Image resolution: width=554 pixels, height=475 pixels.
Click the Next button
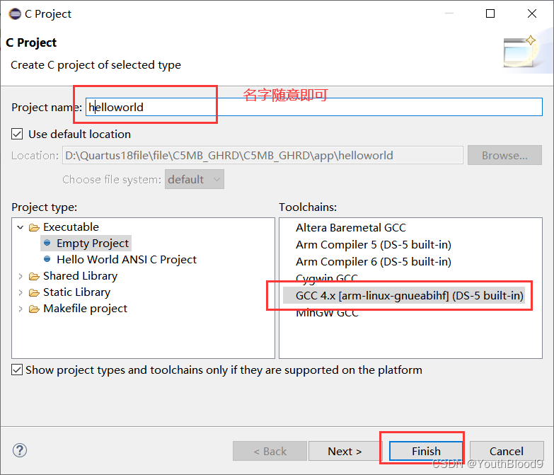click(x=345, y=451)
